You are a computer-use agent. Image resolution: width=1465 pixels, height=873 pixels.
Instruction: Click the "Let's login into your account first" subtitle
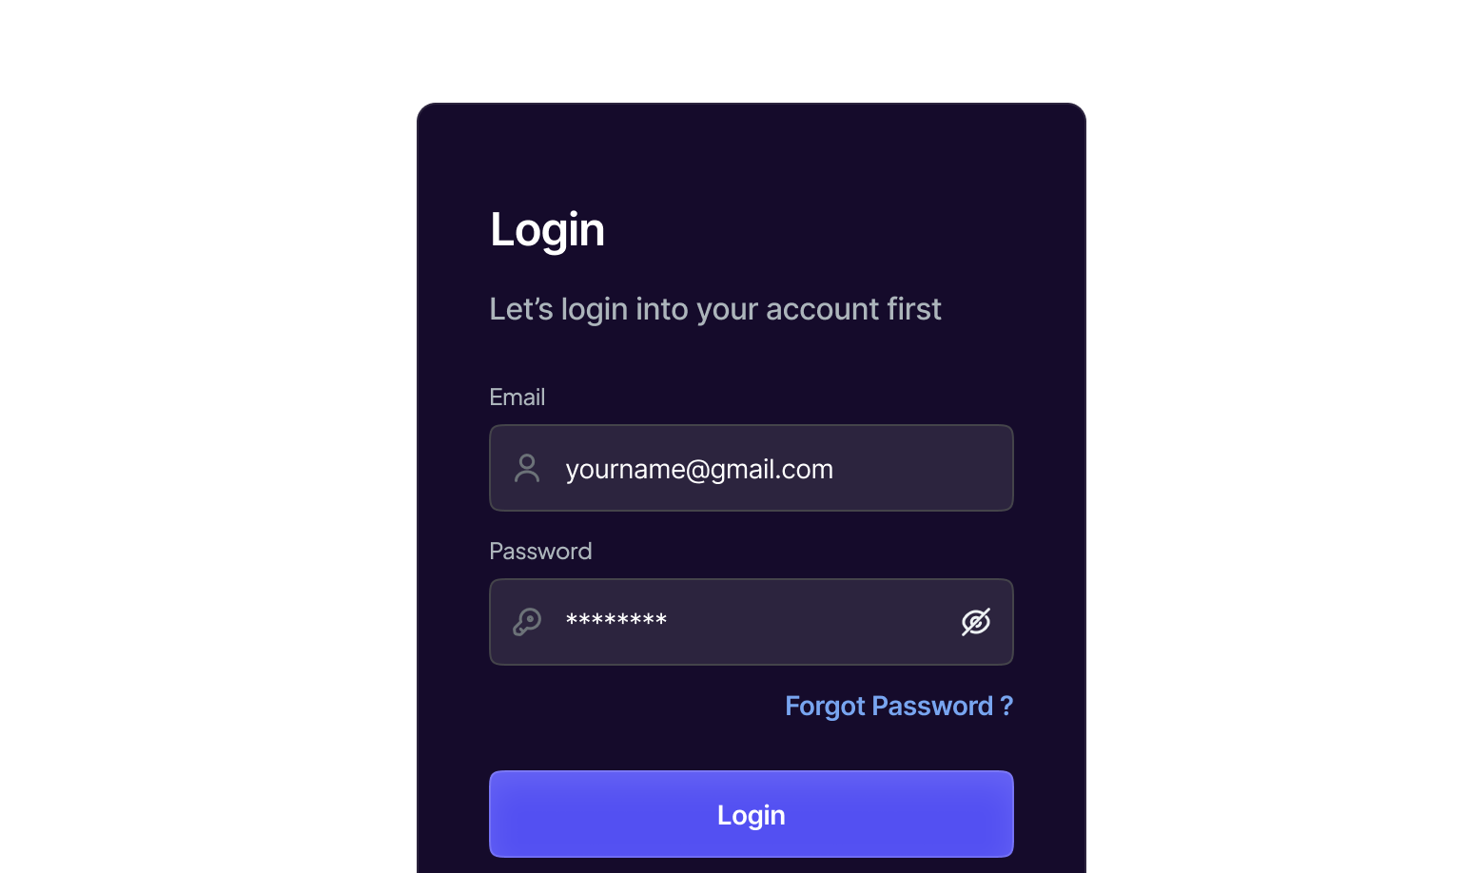tap(714, 309)
